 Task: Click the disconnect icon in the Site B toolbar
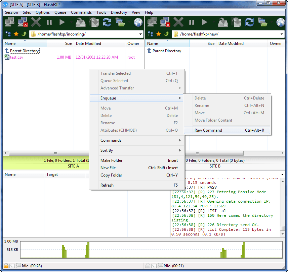[165, 22]
